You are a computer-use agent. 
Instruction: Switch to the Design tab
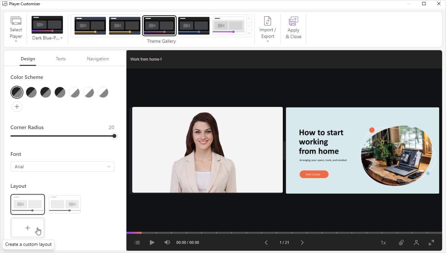tap(28, 59)
